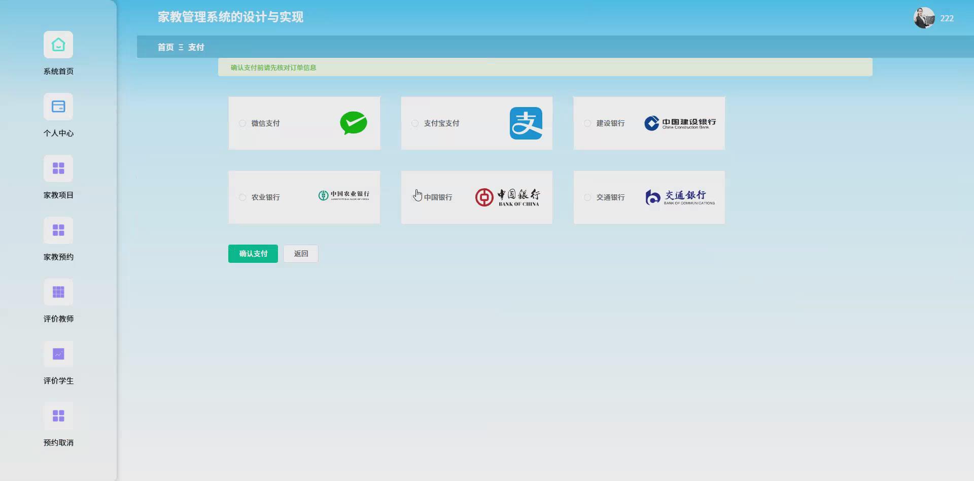This screenshot has height=481, width=974.
Task: Click the user avatar labeled 222
Action: 924,18
